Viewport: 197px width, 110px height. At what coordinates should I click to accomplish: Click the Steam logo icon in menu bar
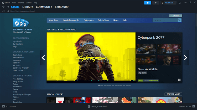click(3, 3)
